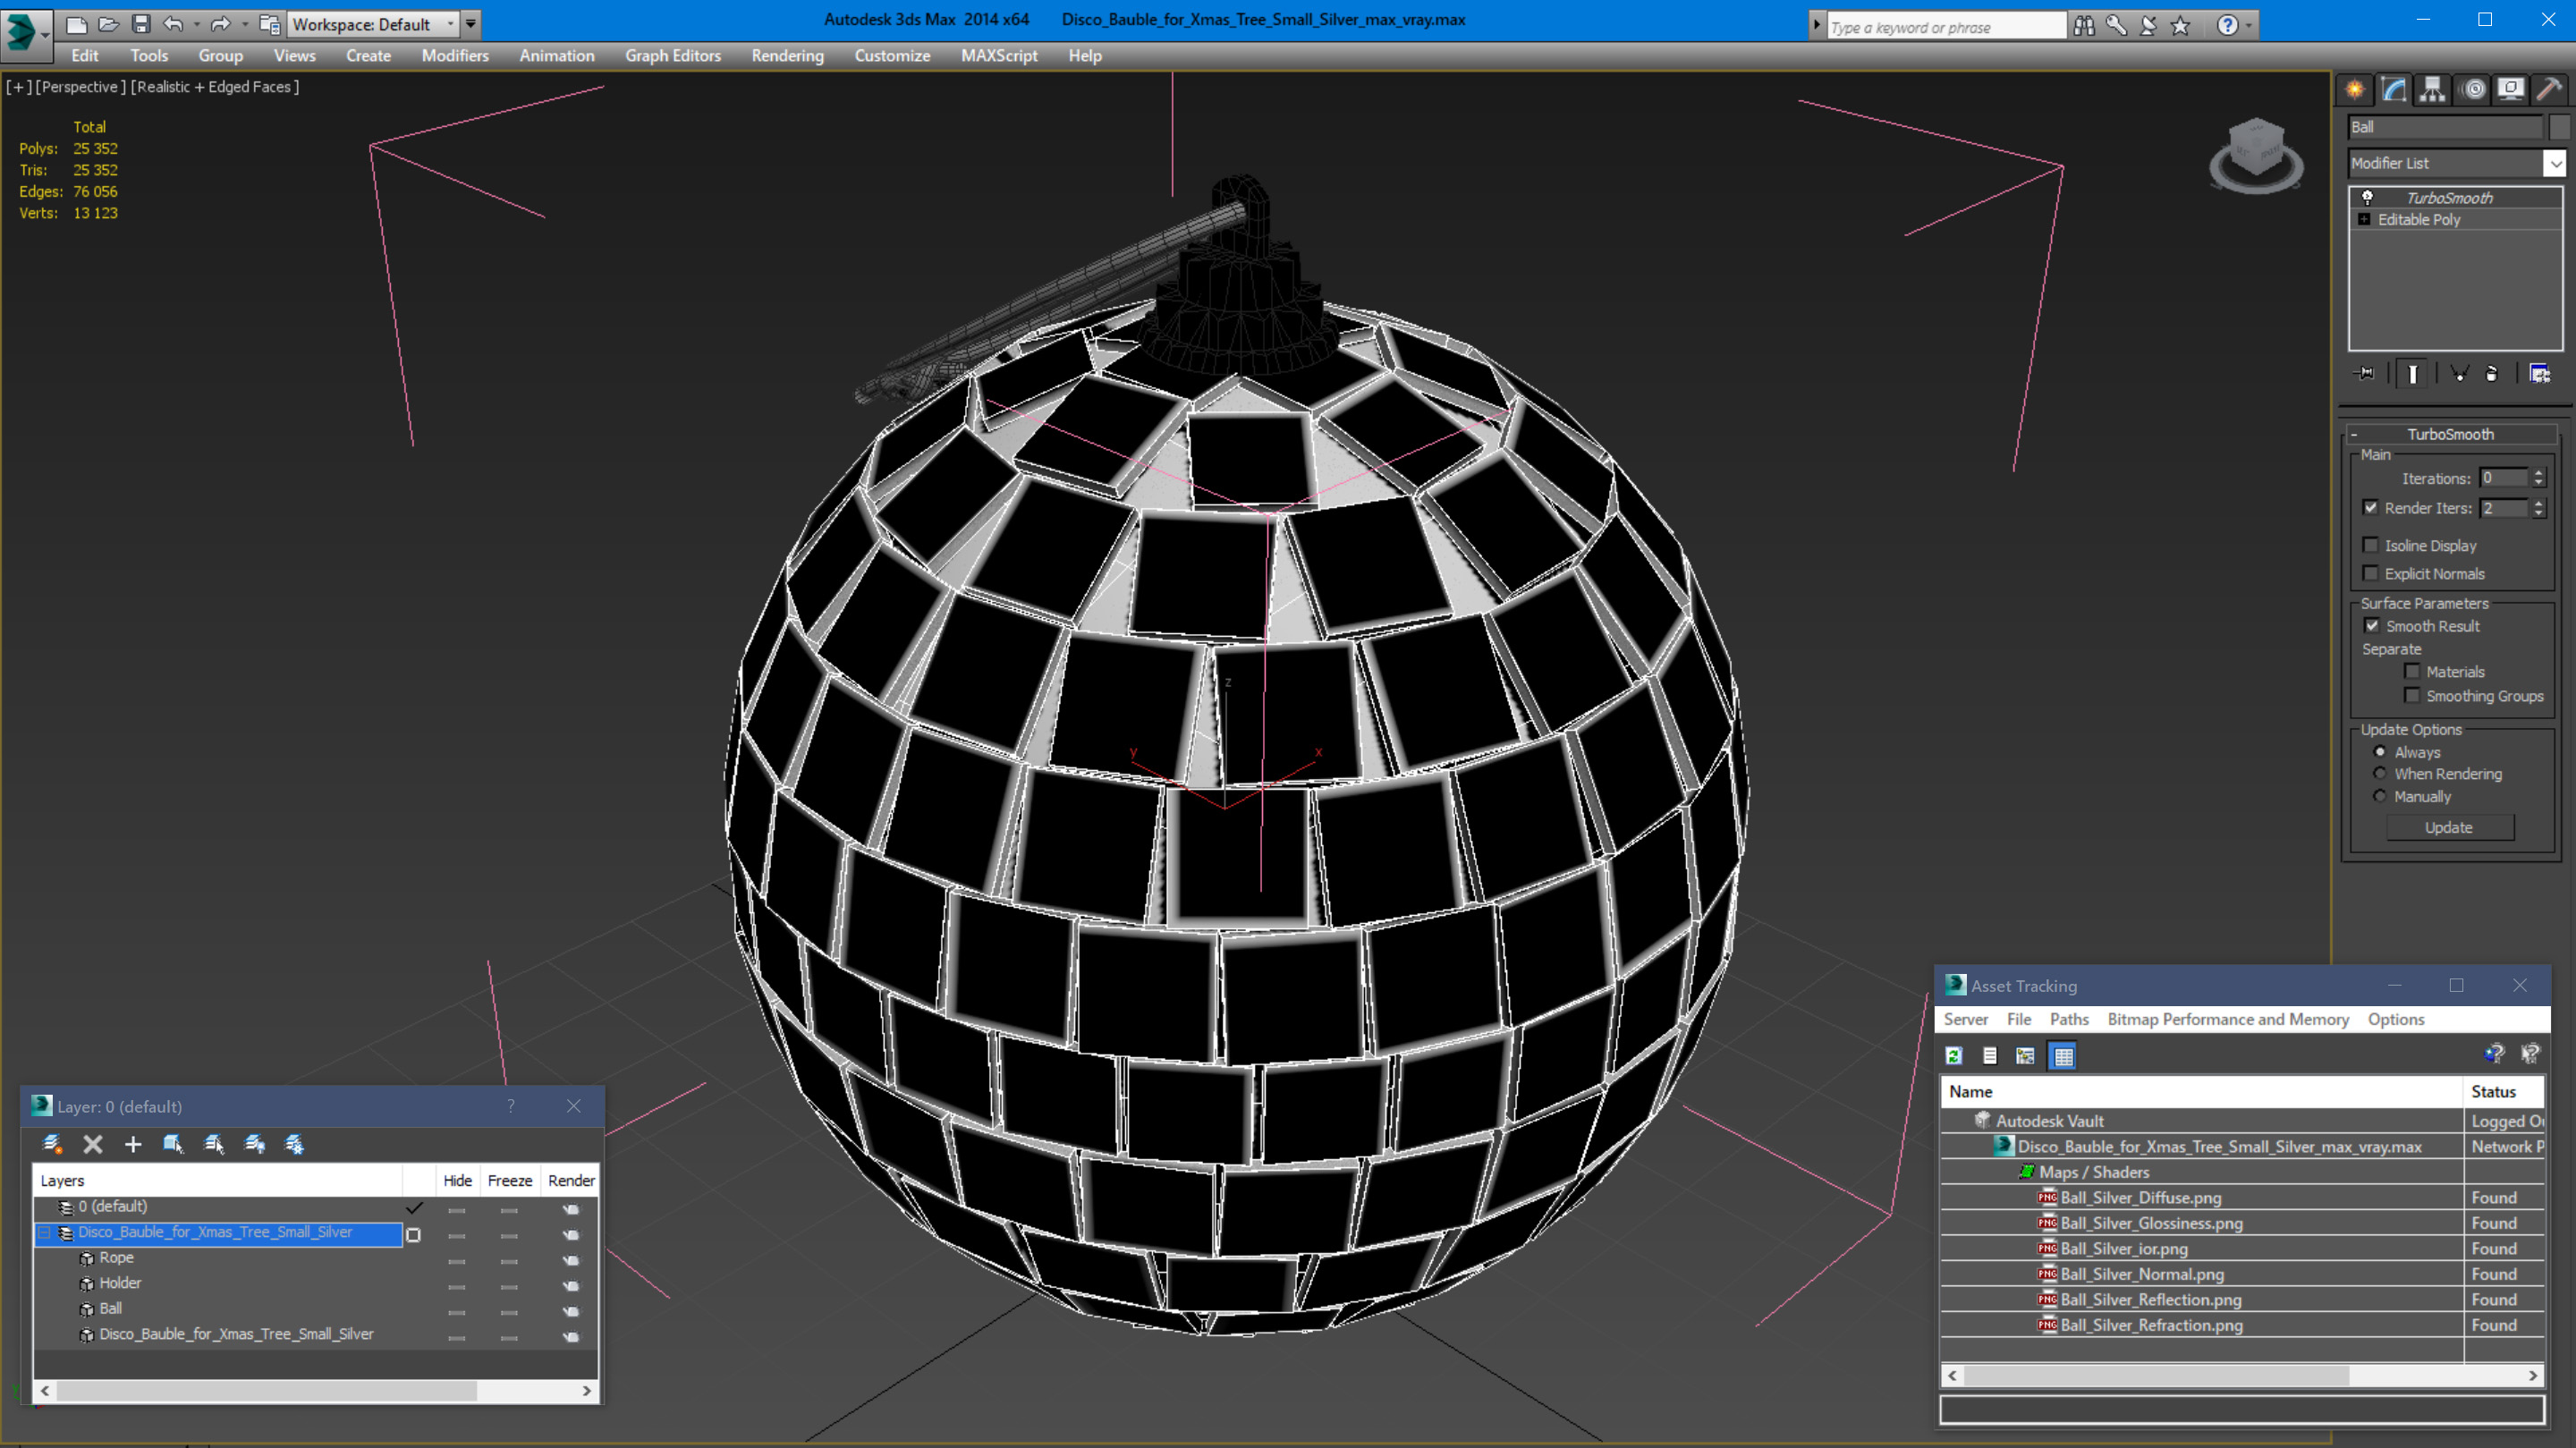Click Refresh icon in Asset Tracking
The image size is (2576, 1448).
[x=1954, y=1056]
